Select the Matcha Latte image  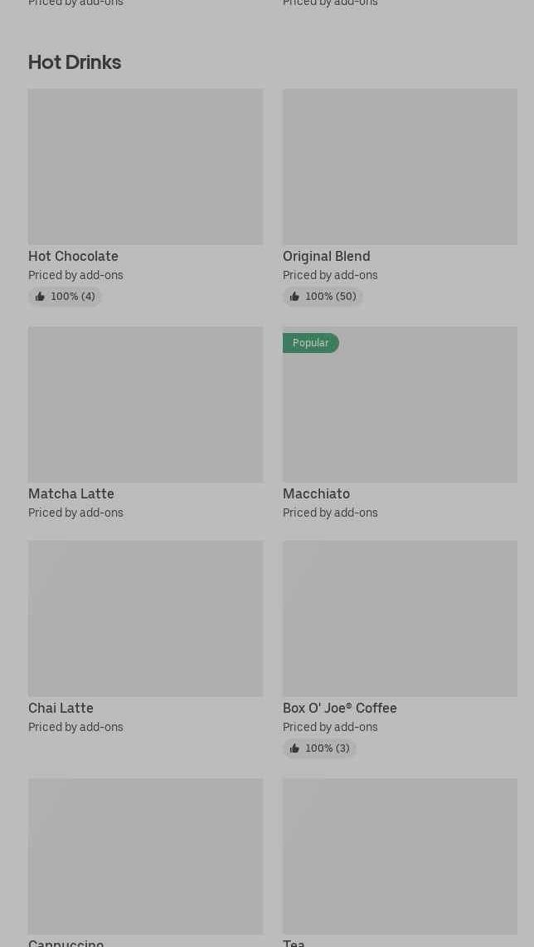(x=145, y=405)
